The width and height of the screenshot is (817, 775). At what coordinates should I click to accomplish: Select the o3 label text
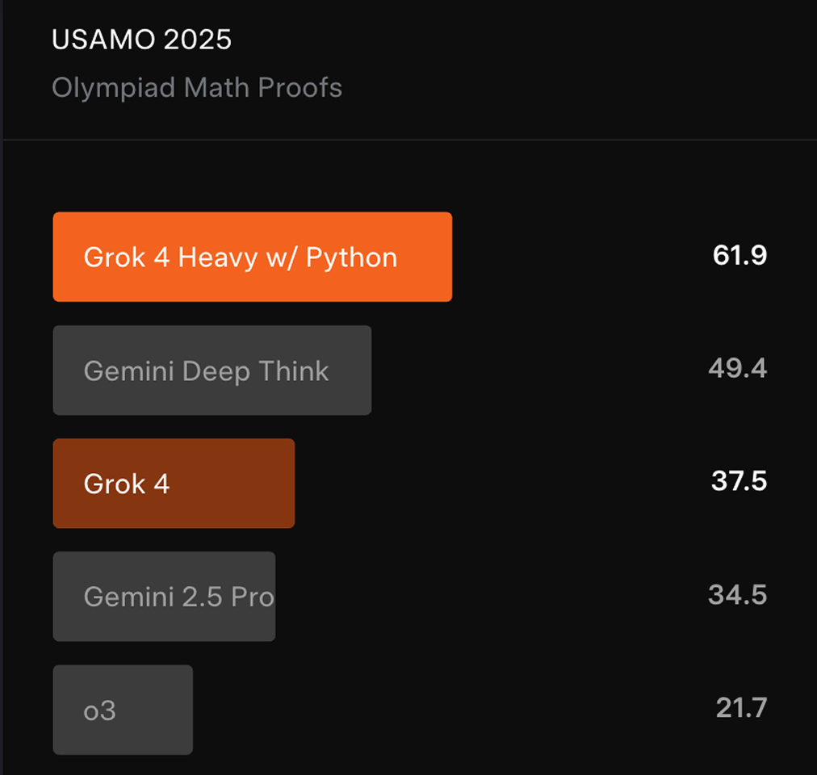tap(99, 711)
